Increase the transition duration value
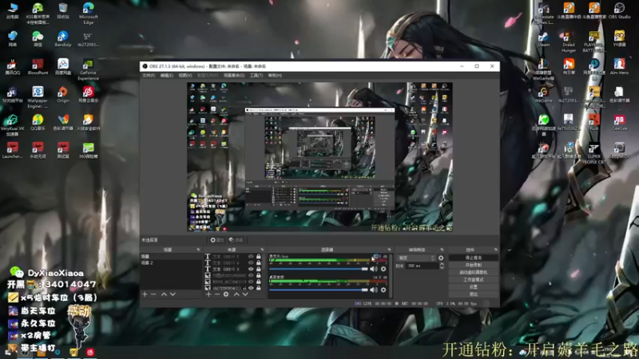Viewport: 639px width, 359px height. 442,264
